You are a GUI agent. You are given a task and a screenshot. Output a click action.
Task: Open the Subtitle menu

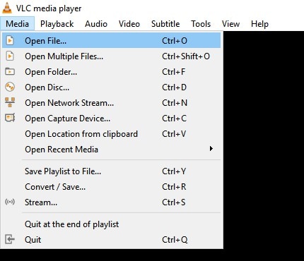click(165, 24)
